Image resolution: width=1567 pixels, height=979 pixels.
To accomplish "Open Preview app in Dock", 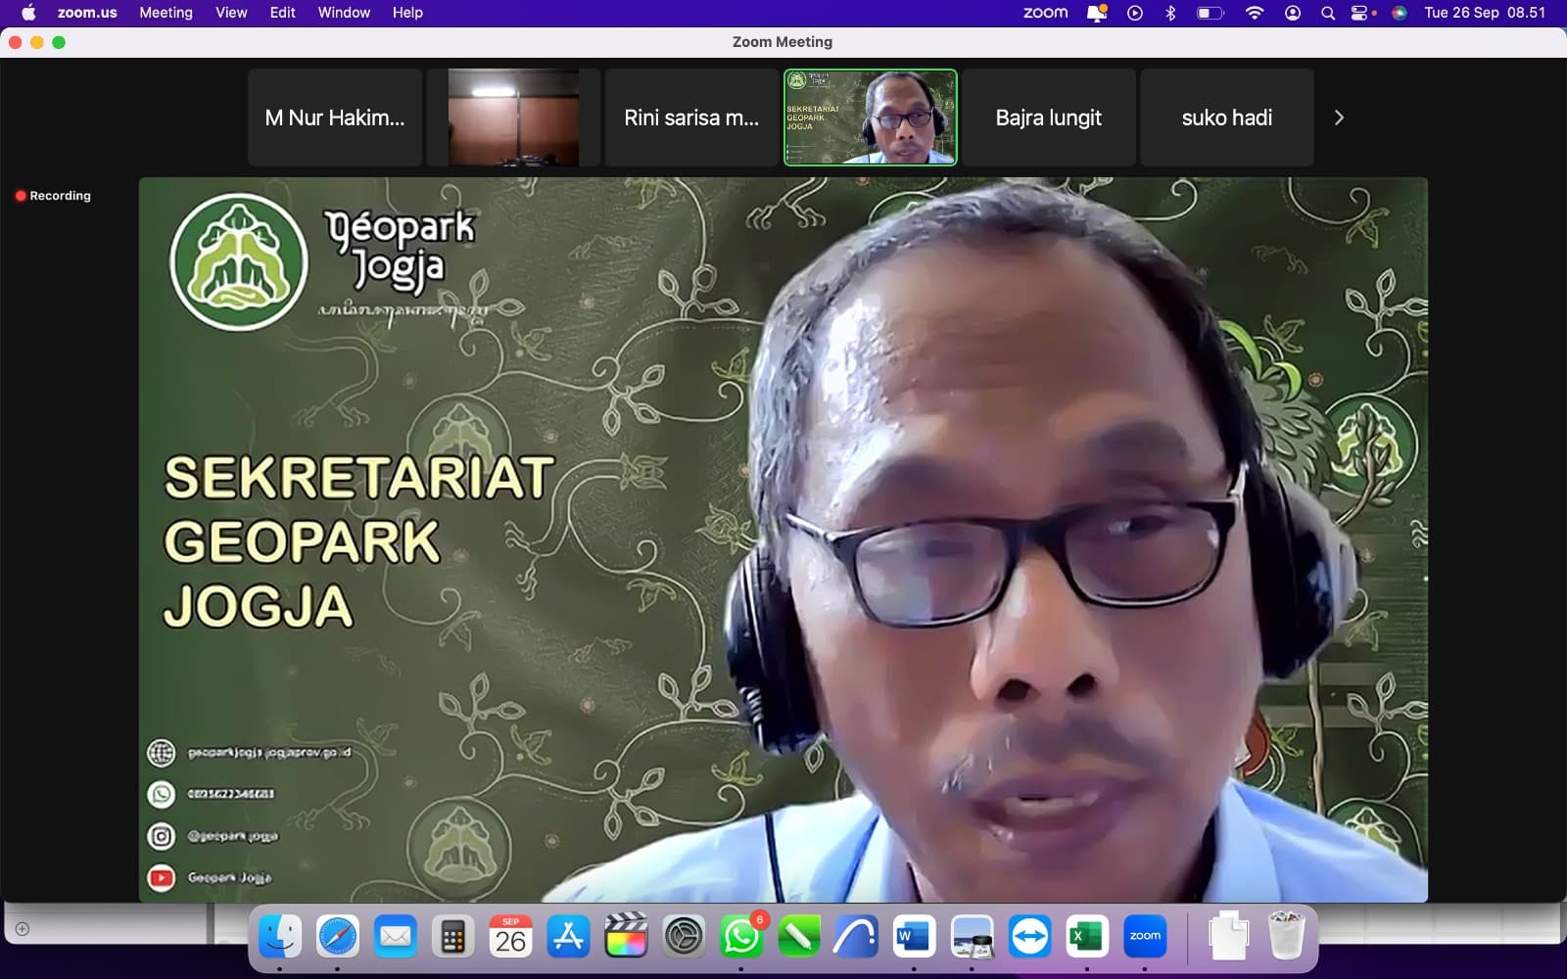I will (972, 937).
